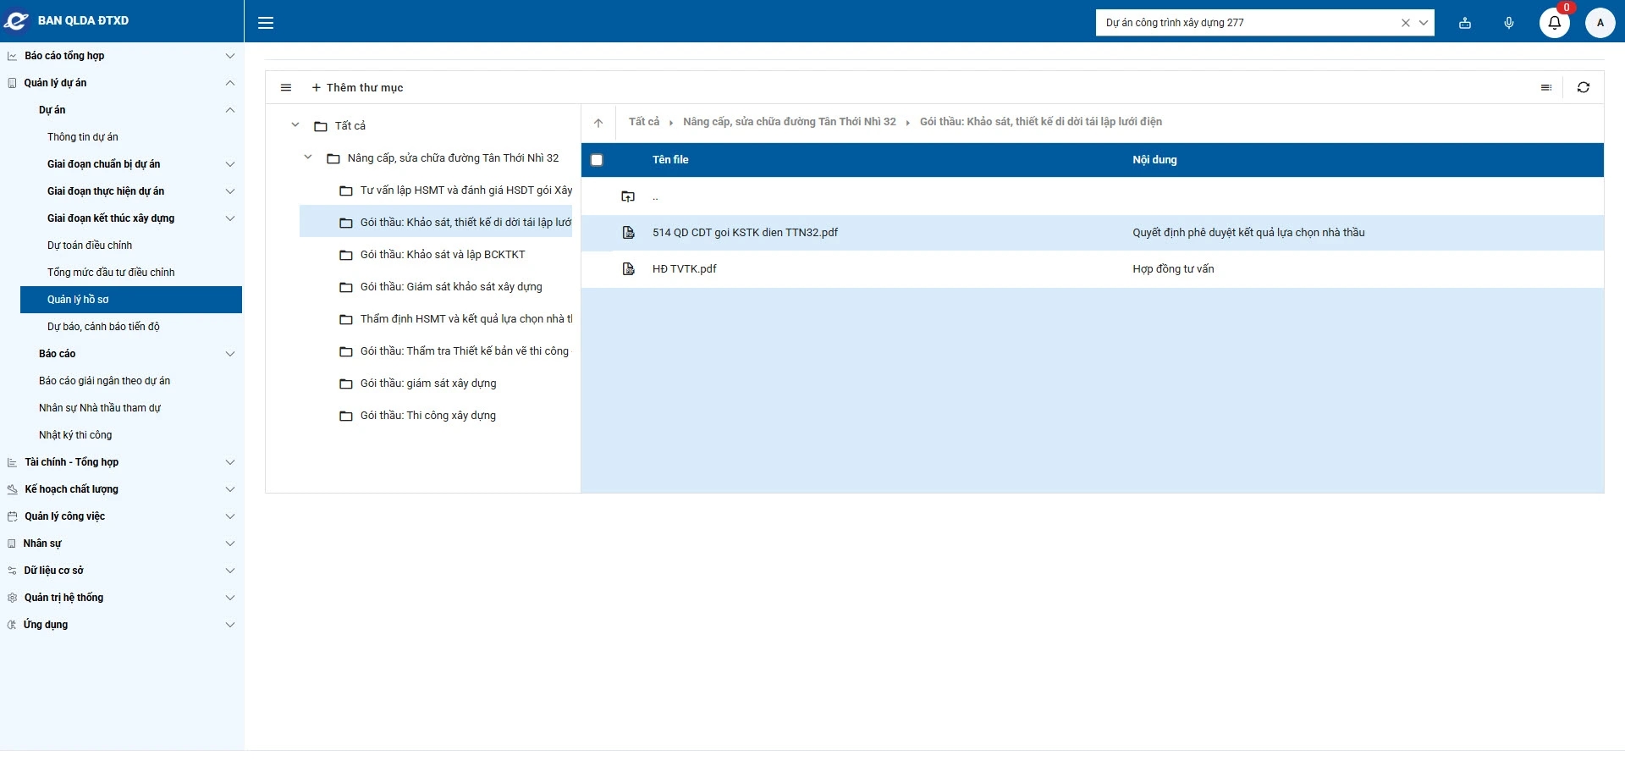Screen dimensions: 1625x778
Task: Tick the select-all checkbox in file header
Action: [x=597, y=160]
